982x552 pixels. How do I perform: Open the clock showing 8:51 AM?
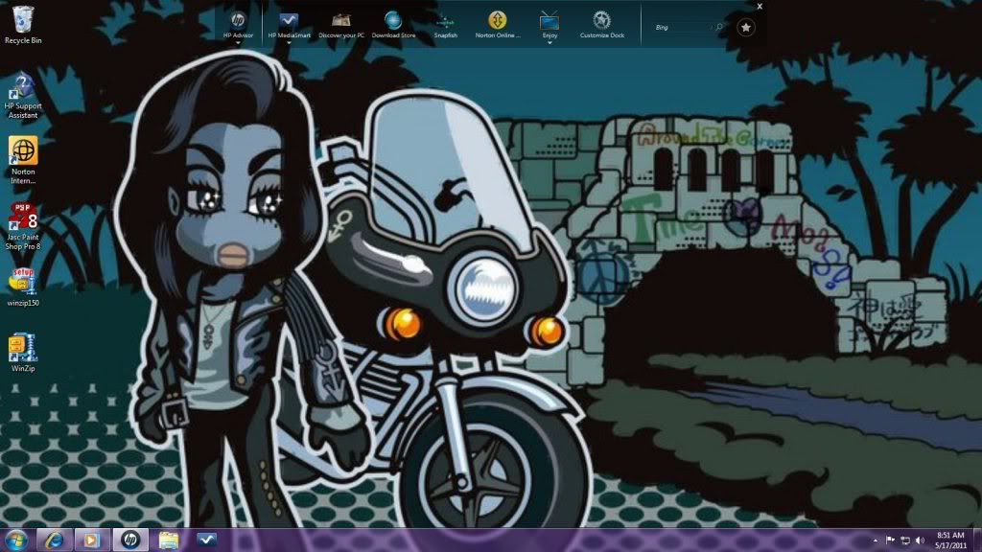pos(950,540)
